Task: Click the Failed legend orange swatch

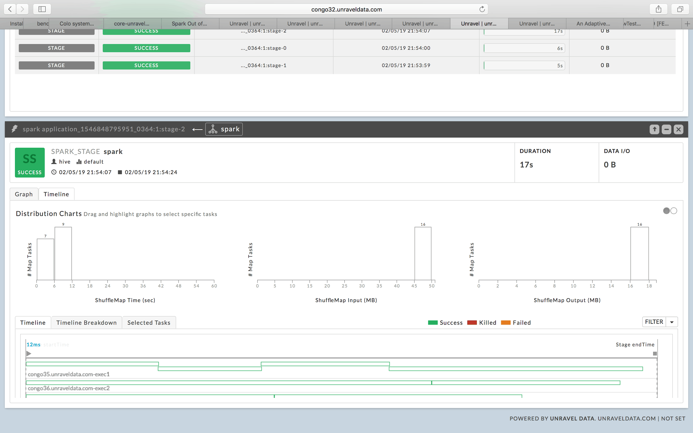Action: [x=506, y=323]
